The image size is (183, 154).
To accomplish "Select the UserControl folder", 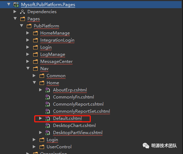I will point(59,147).
